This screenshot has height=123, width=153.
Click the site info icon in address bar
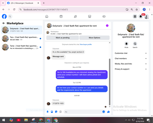pos(21,10)
